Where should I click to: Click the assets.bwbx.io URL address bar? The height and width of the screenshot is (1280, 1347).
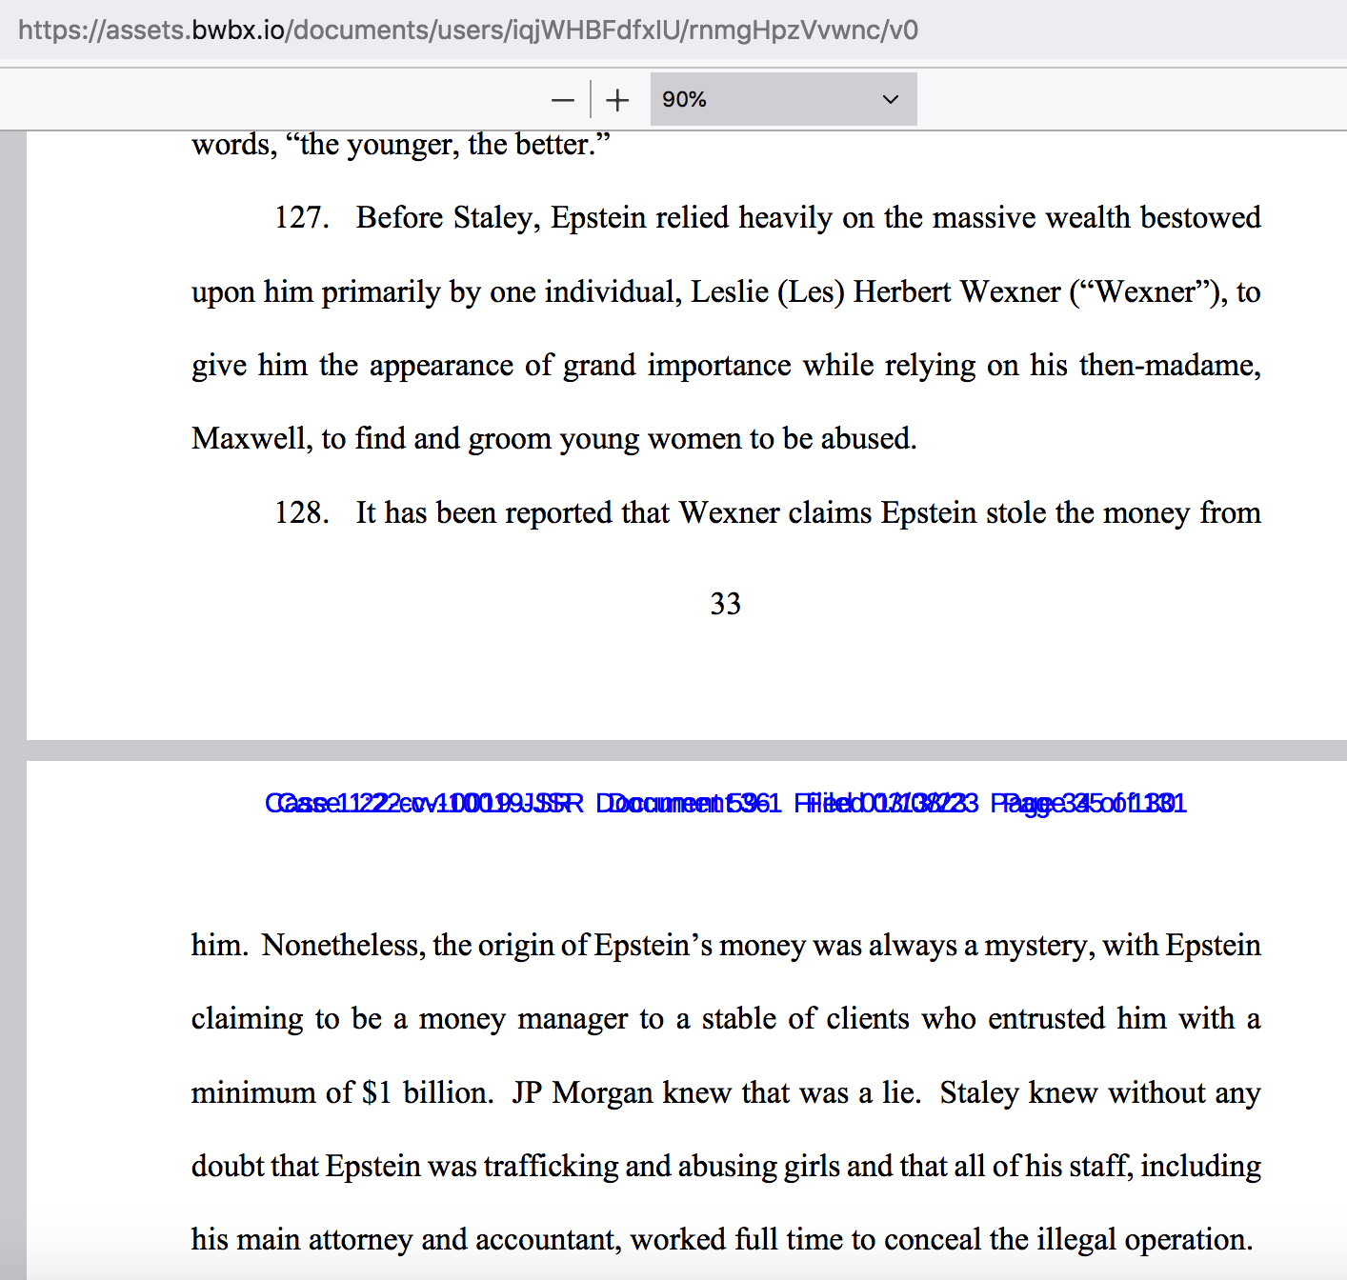pos(468,30)
